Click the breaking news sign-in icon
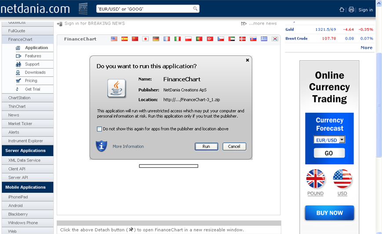This screenshot has width=382, height=234. tap(60, 24)
